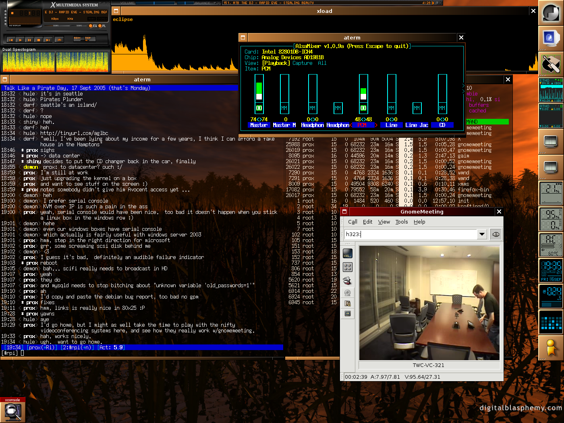Click the connect/call plug button in GnomeMeeting
This screenshot has width=564, height=423.
pyautogui.click(x=496, y=234)
